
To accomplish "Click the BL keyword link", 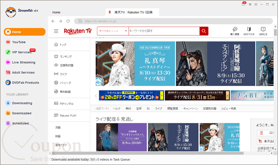I will tap(149, 108).
